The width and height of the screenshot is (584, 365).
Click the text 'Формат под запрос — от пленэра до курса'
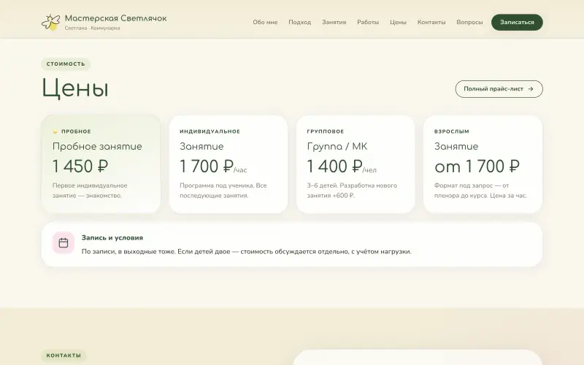tap(471, 191)
